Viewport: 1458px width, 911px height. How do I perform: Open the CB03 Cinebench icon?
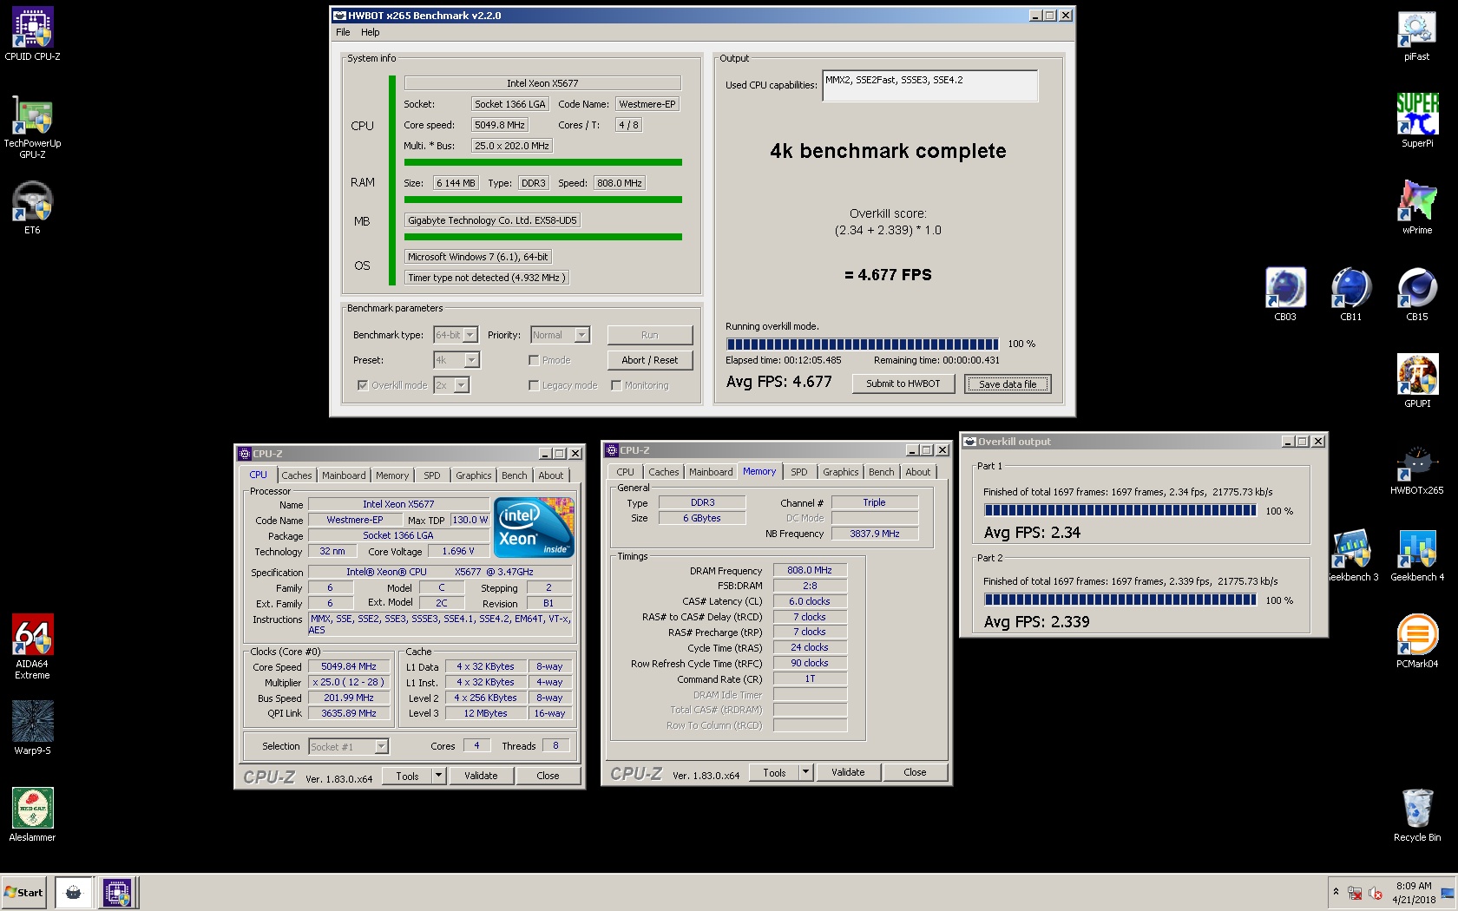[1285, 295]
